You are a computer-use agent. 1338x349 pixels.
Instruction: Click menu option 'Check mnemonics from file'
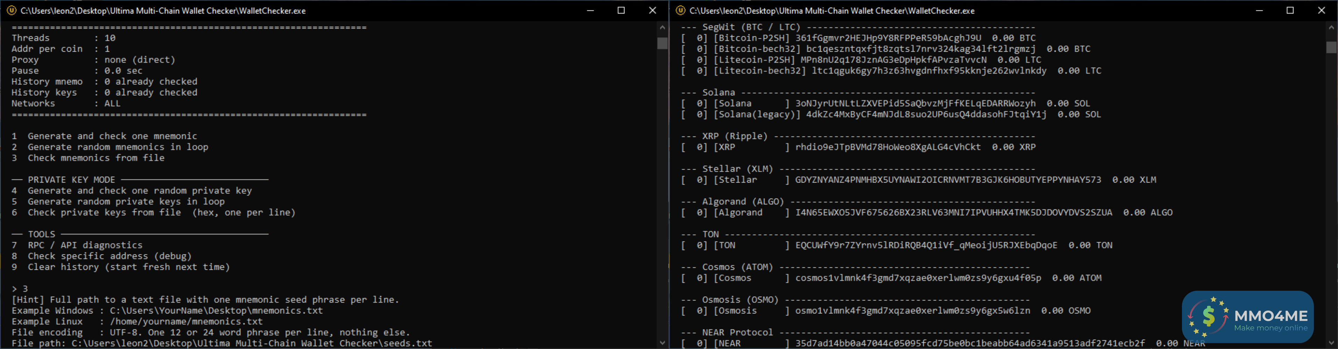click(88, 157)
